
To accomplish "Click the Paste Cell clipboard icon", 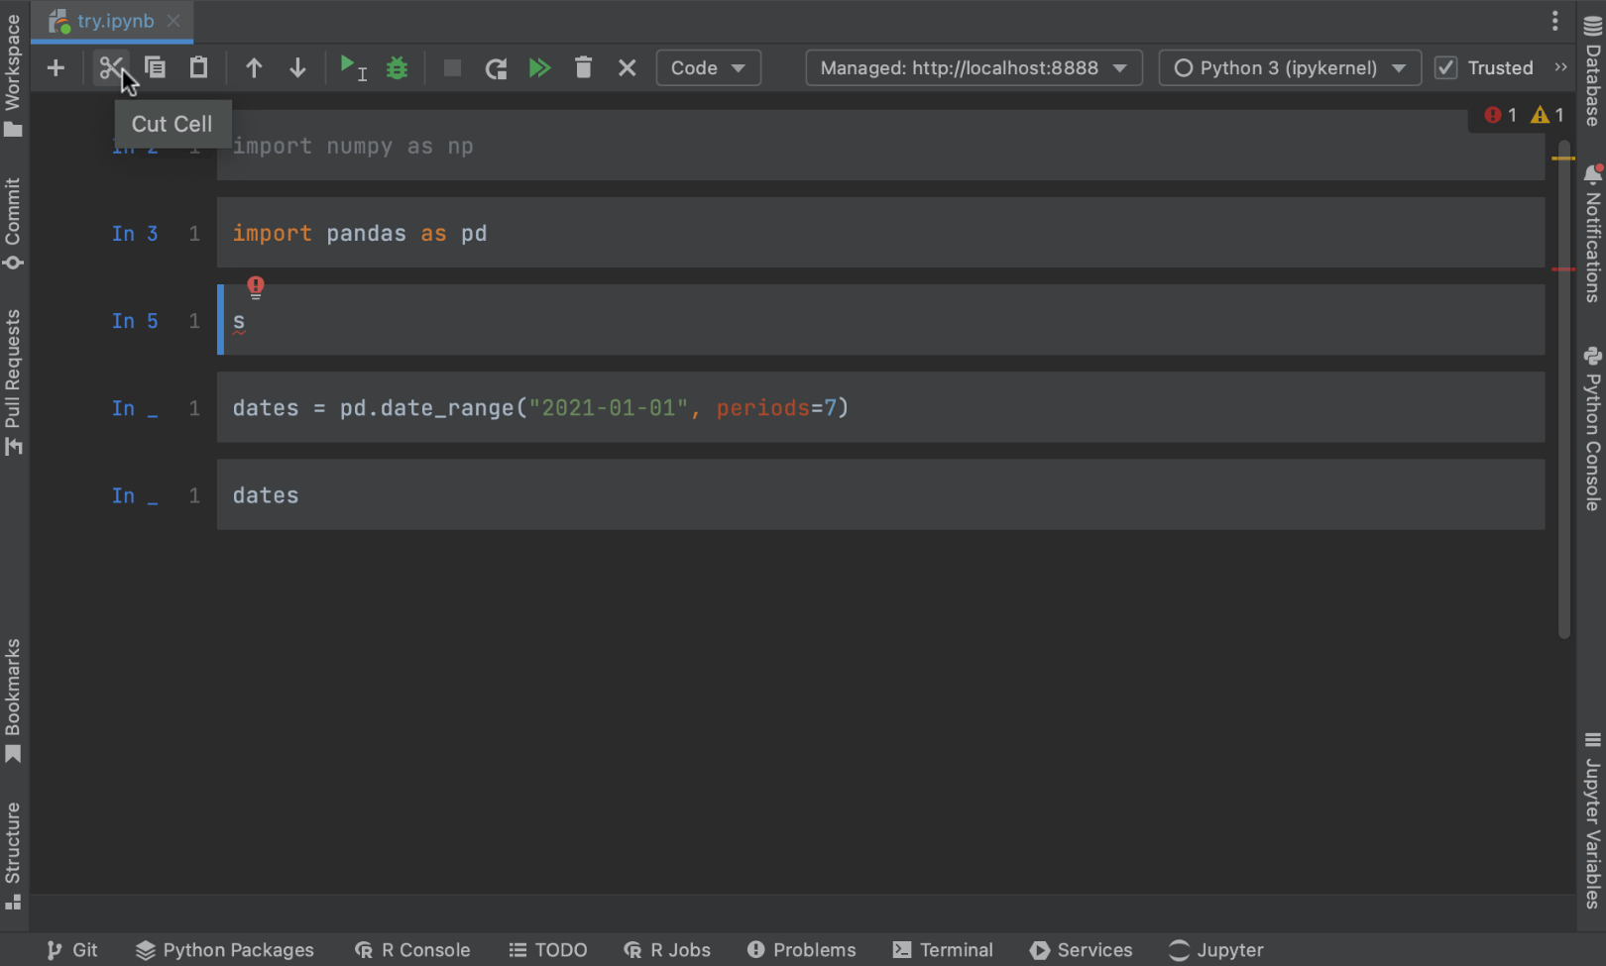I will 198,68.
